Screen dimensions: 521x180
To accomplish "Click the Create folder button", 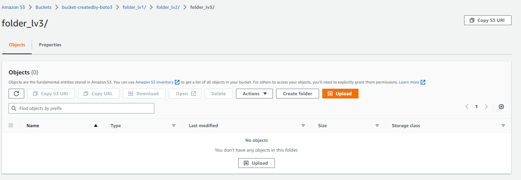I will [x=297, y=94].
